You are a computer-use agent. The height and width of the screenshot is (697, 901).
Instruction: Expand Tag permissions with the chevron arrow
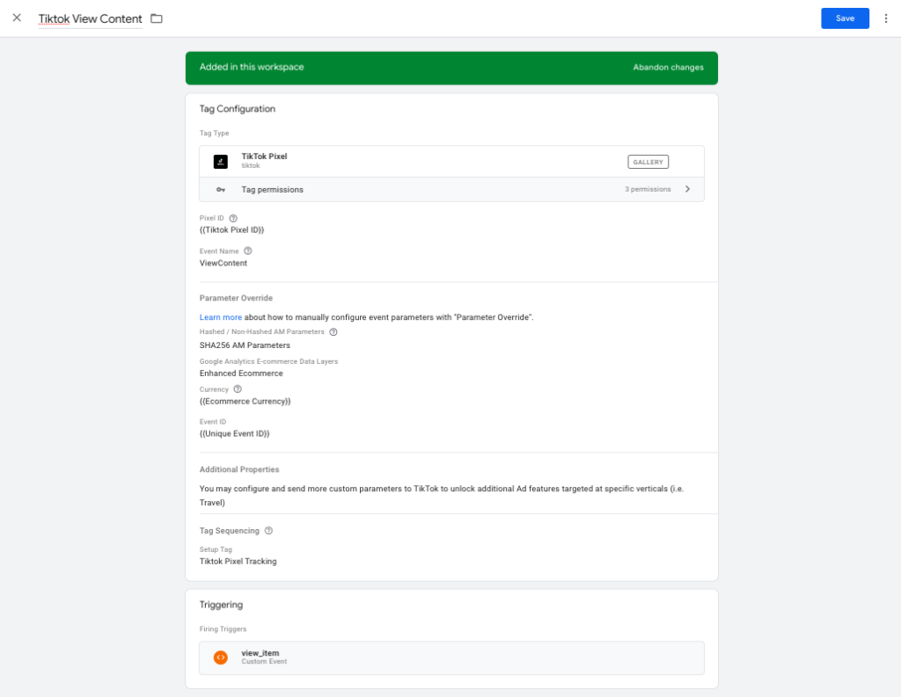(x=687, y=189)
